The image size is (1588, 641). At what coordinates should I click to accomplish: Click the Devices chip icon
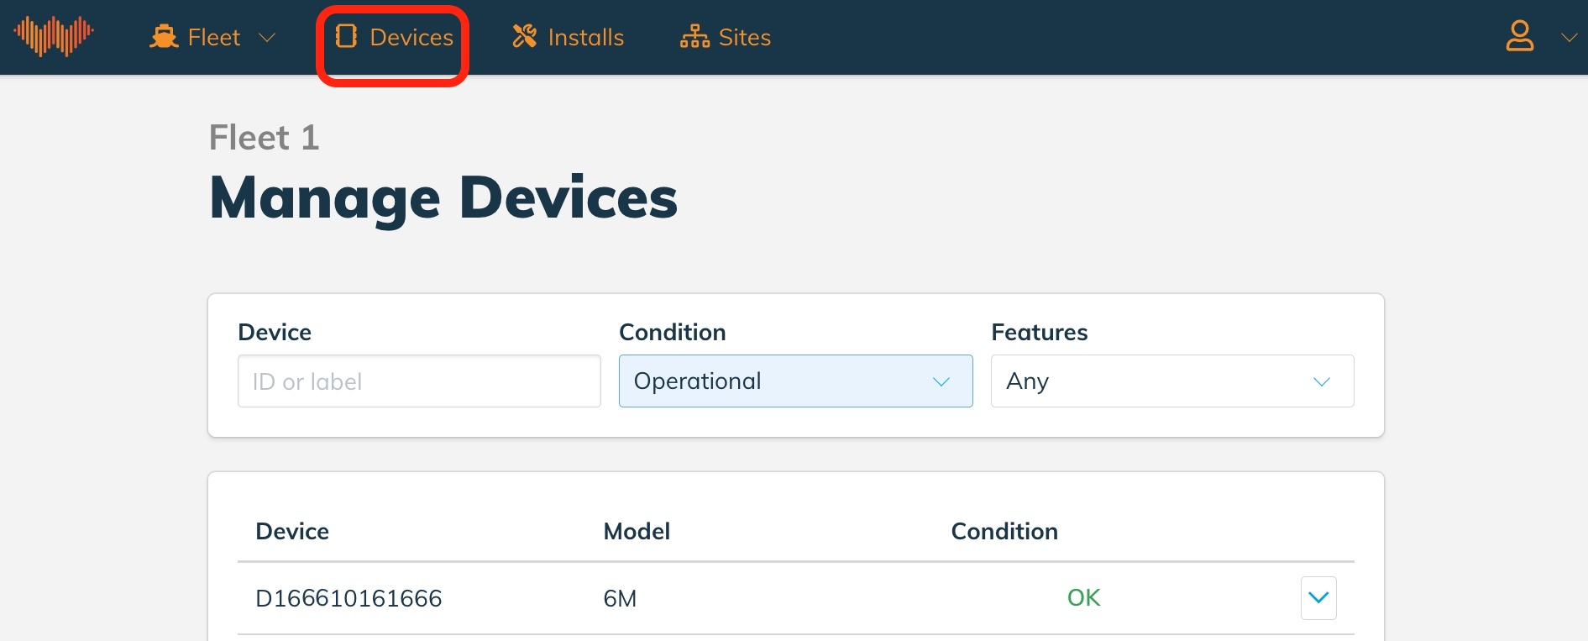pyautogui.click(x=346, y=36)
